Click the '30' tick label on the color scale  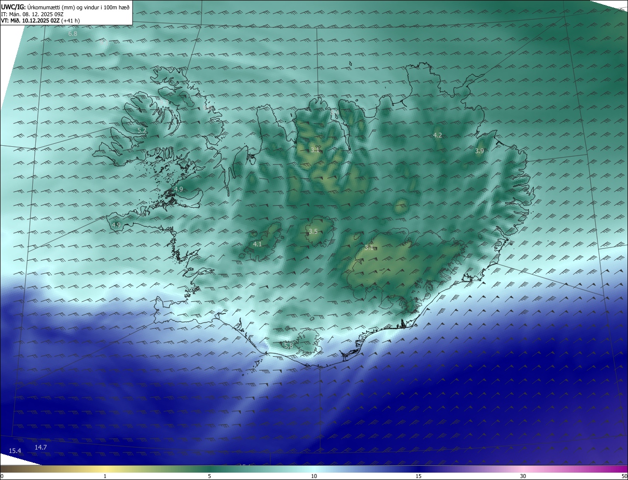523,476
